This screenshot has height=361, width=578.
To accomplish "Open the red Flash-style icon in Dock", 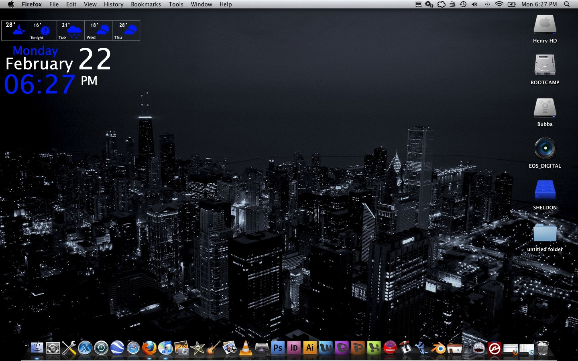I will [495, 348].
